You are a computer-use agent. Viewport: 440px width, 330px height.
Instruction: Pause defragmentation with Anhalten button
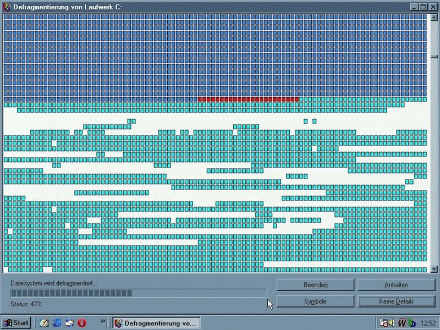[396, 285]
